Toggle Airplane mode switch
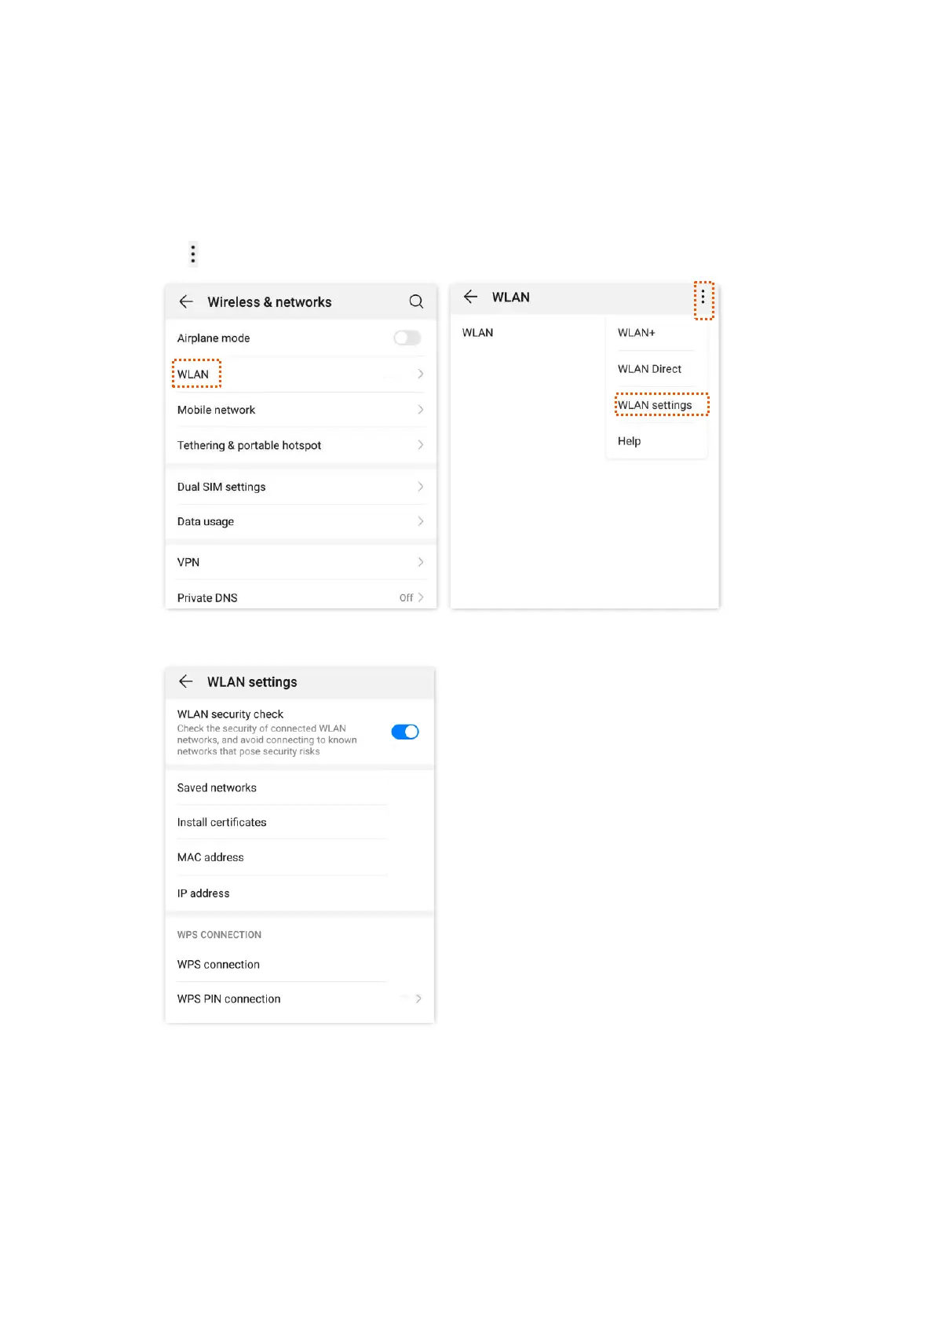The image size is (935, 1322). (x=407, y=338)
